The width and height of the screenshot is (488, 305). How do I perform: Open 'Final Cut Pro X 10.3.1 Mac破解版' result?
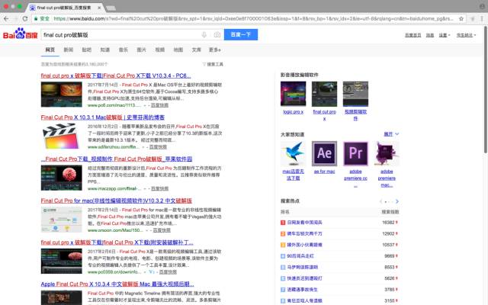coord(103,117)
